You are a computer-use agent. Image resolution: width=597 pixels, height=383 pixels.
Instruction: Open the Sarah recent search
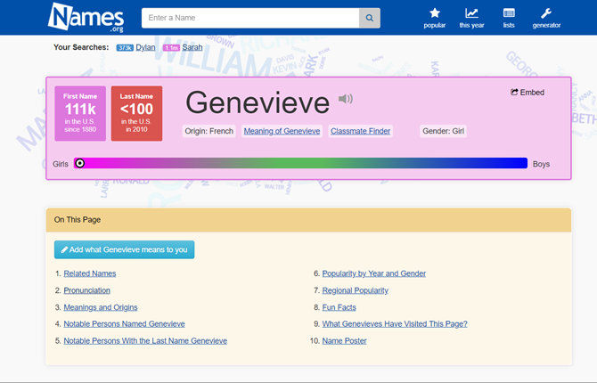[193, 46]
